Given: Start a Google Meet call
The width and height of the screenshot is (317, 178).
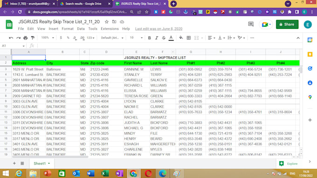Looking at the screenshot, I should point(266,24).
